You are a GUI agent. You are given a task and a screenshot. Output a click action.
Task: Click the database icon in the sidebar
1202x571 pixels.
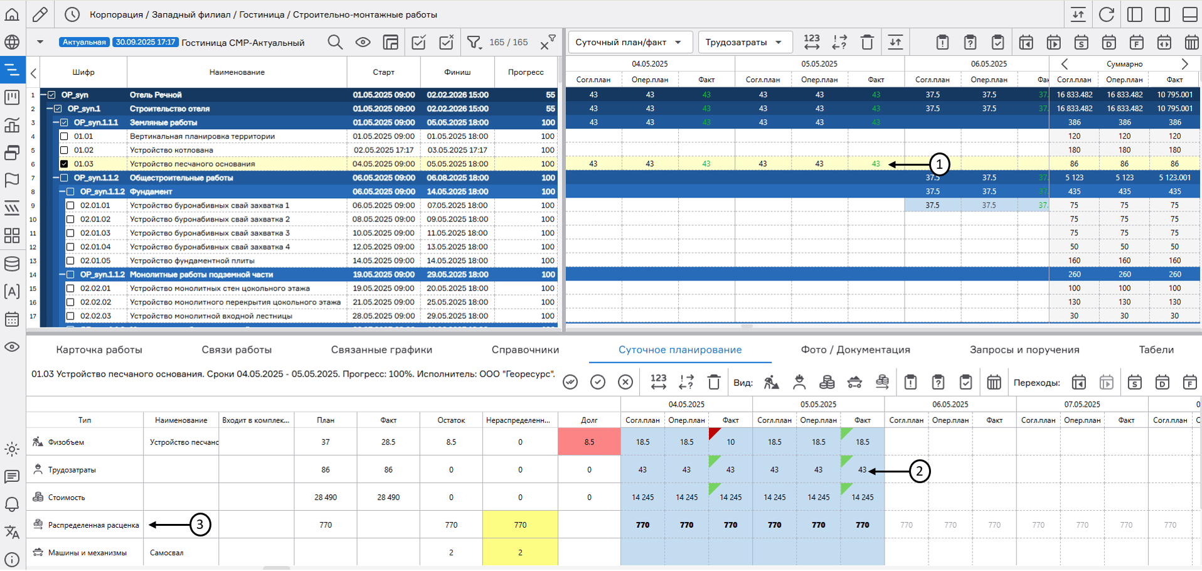coord(12,264)
